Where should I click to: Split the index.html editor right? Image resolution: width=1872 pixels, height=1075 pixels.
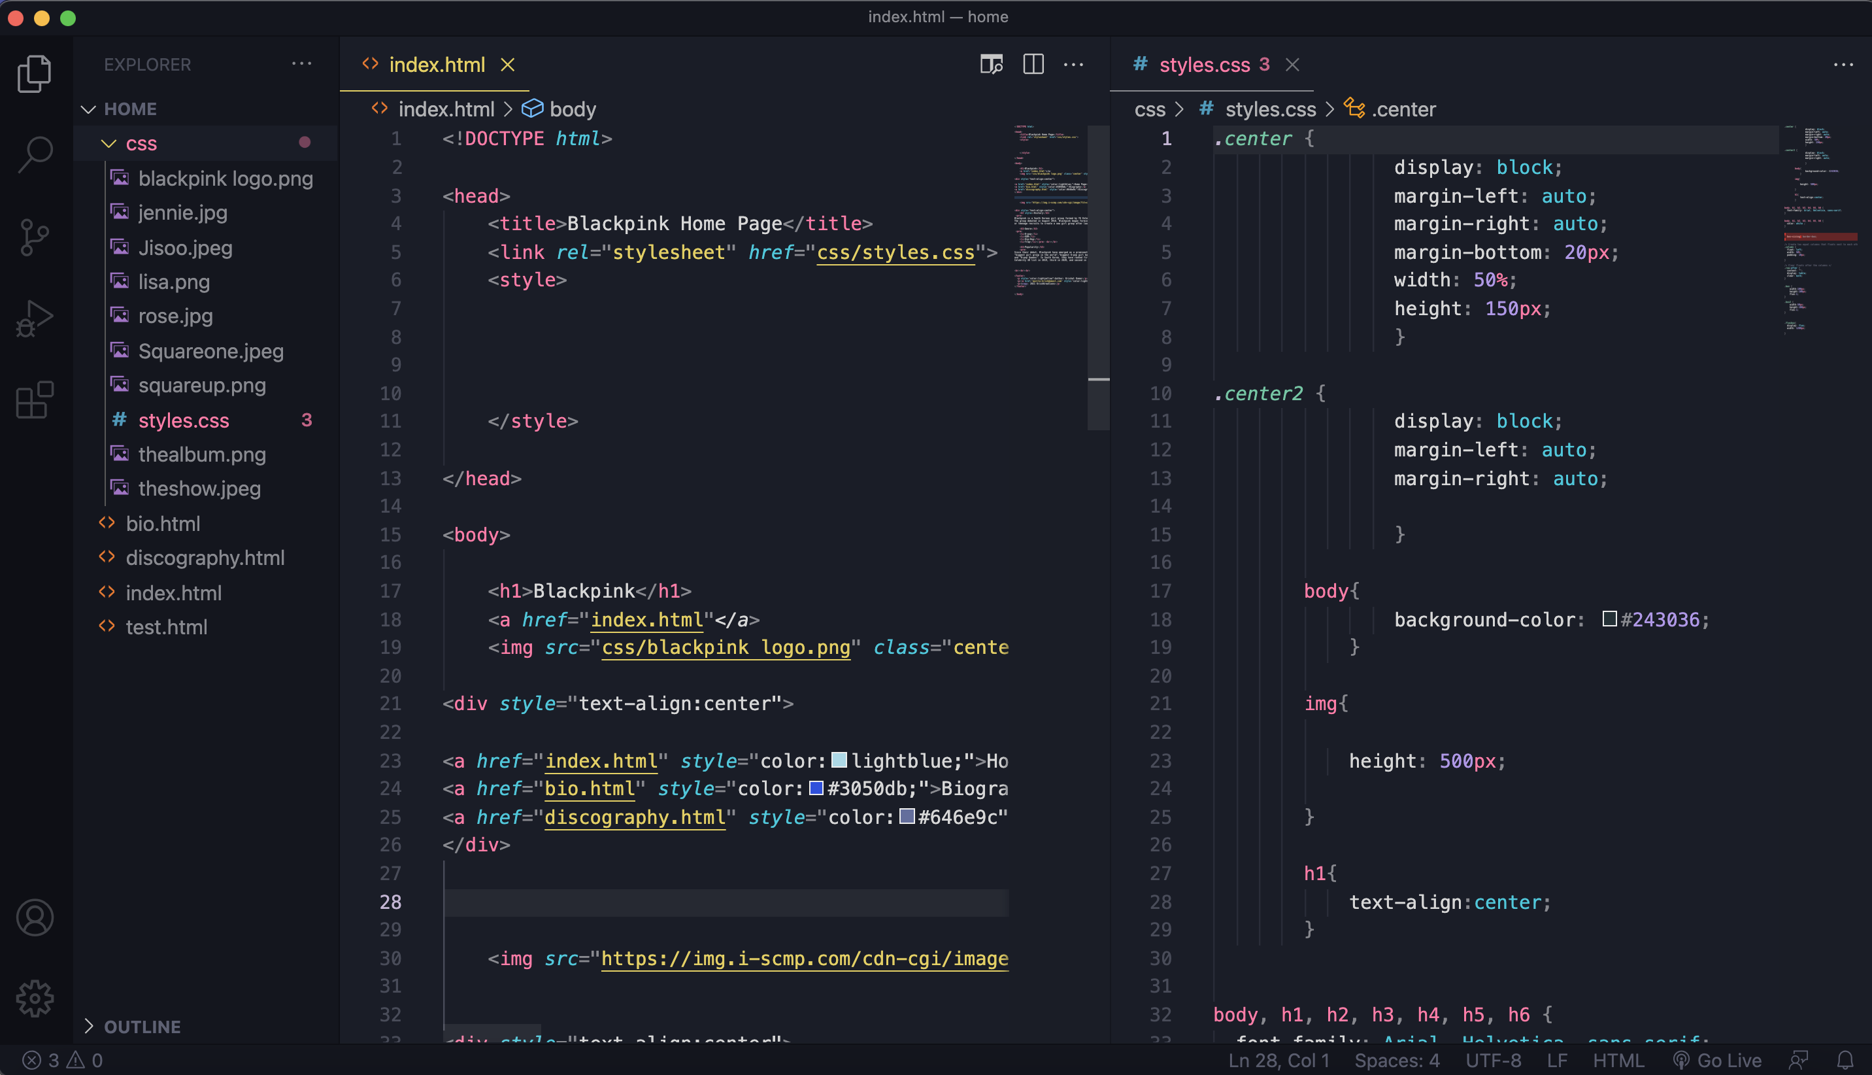click(x=1033, y=64)
